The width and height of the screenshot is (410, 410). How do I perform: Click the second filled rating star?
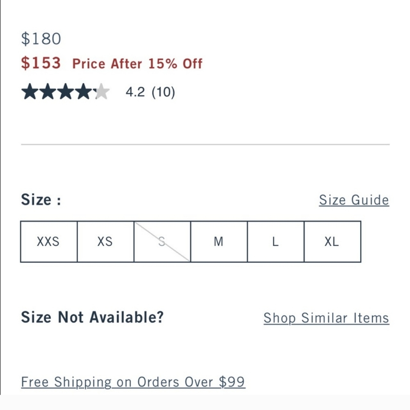48,92
